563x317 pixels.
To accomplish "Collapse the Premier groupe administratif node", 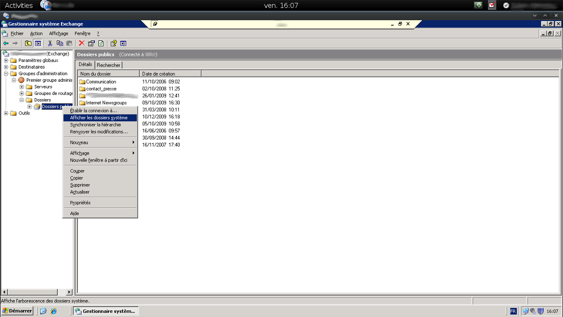I will (x=14, y=80).
